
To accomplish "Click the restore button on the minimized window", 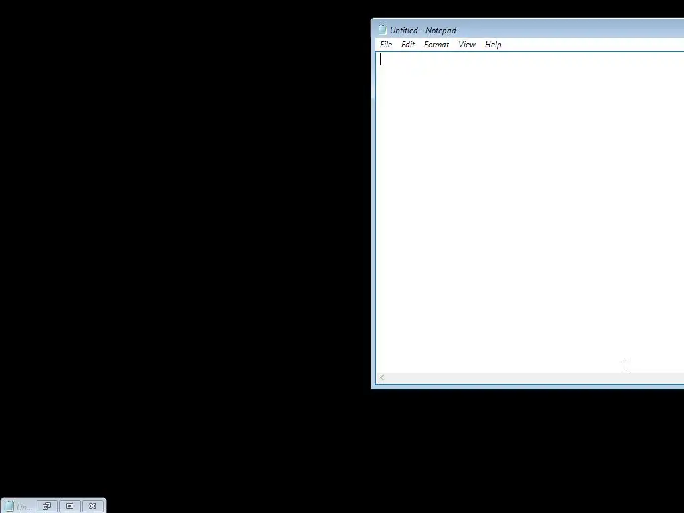I will coord(47,506).
